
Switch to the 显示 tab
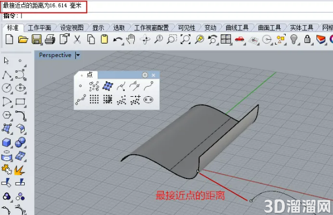(x=98, y=28)
